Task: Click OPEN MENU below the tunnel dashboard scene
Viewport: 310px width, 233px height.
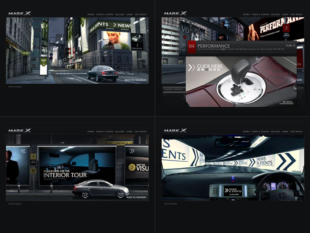Action: coord(170,204)
